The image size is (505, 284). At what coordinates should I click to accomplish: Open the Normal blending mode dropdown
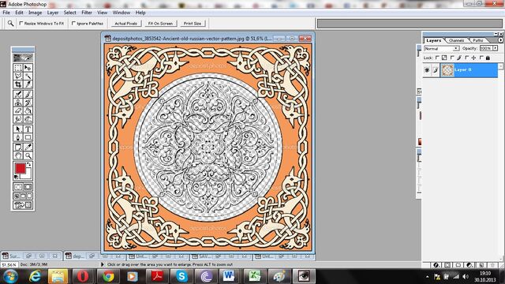tap(442, 48)
